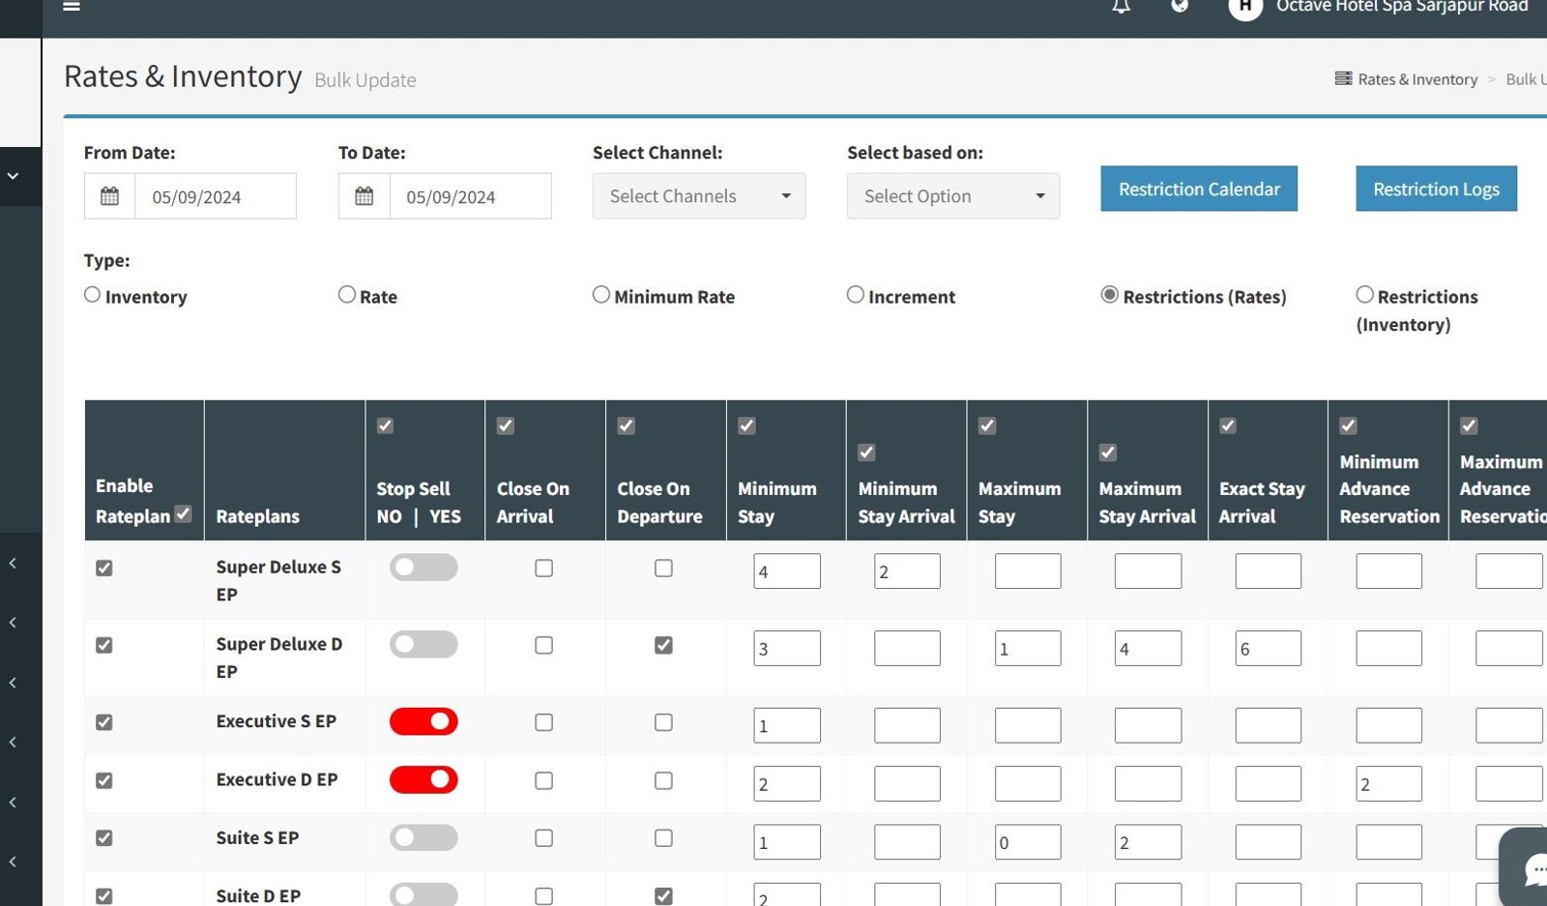Toggle Stop Sell for Super Deluxe S EP

(x=423, y=568)
